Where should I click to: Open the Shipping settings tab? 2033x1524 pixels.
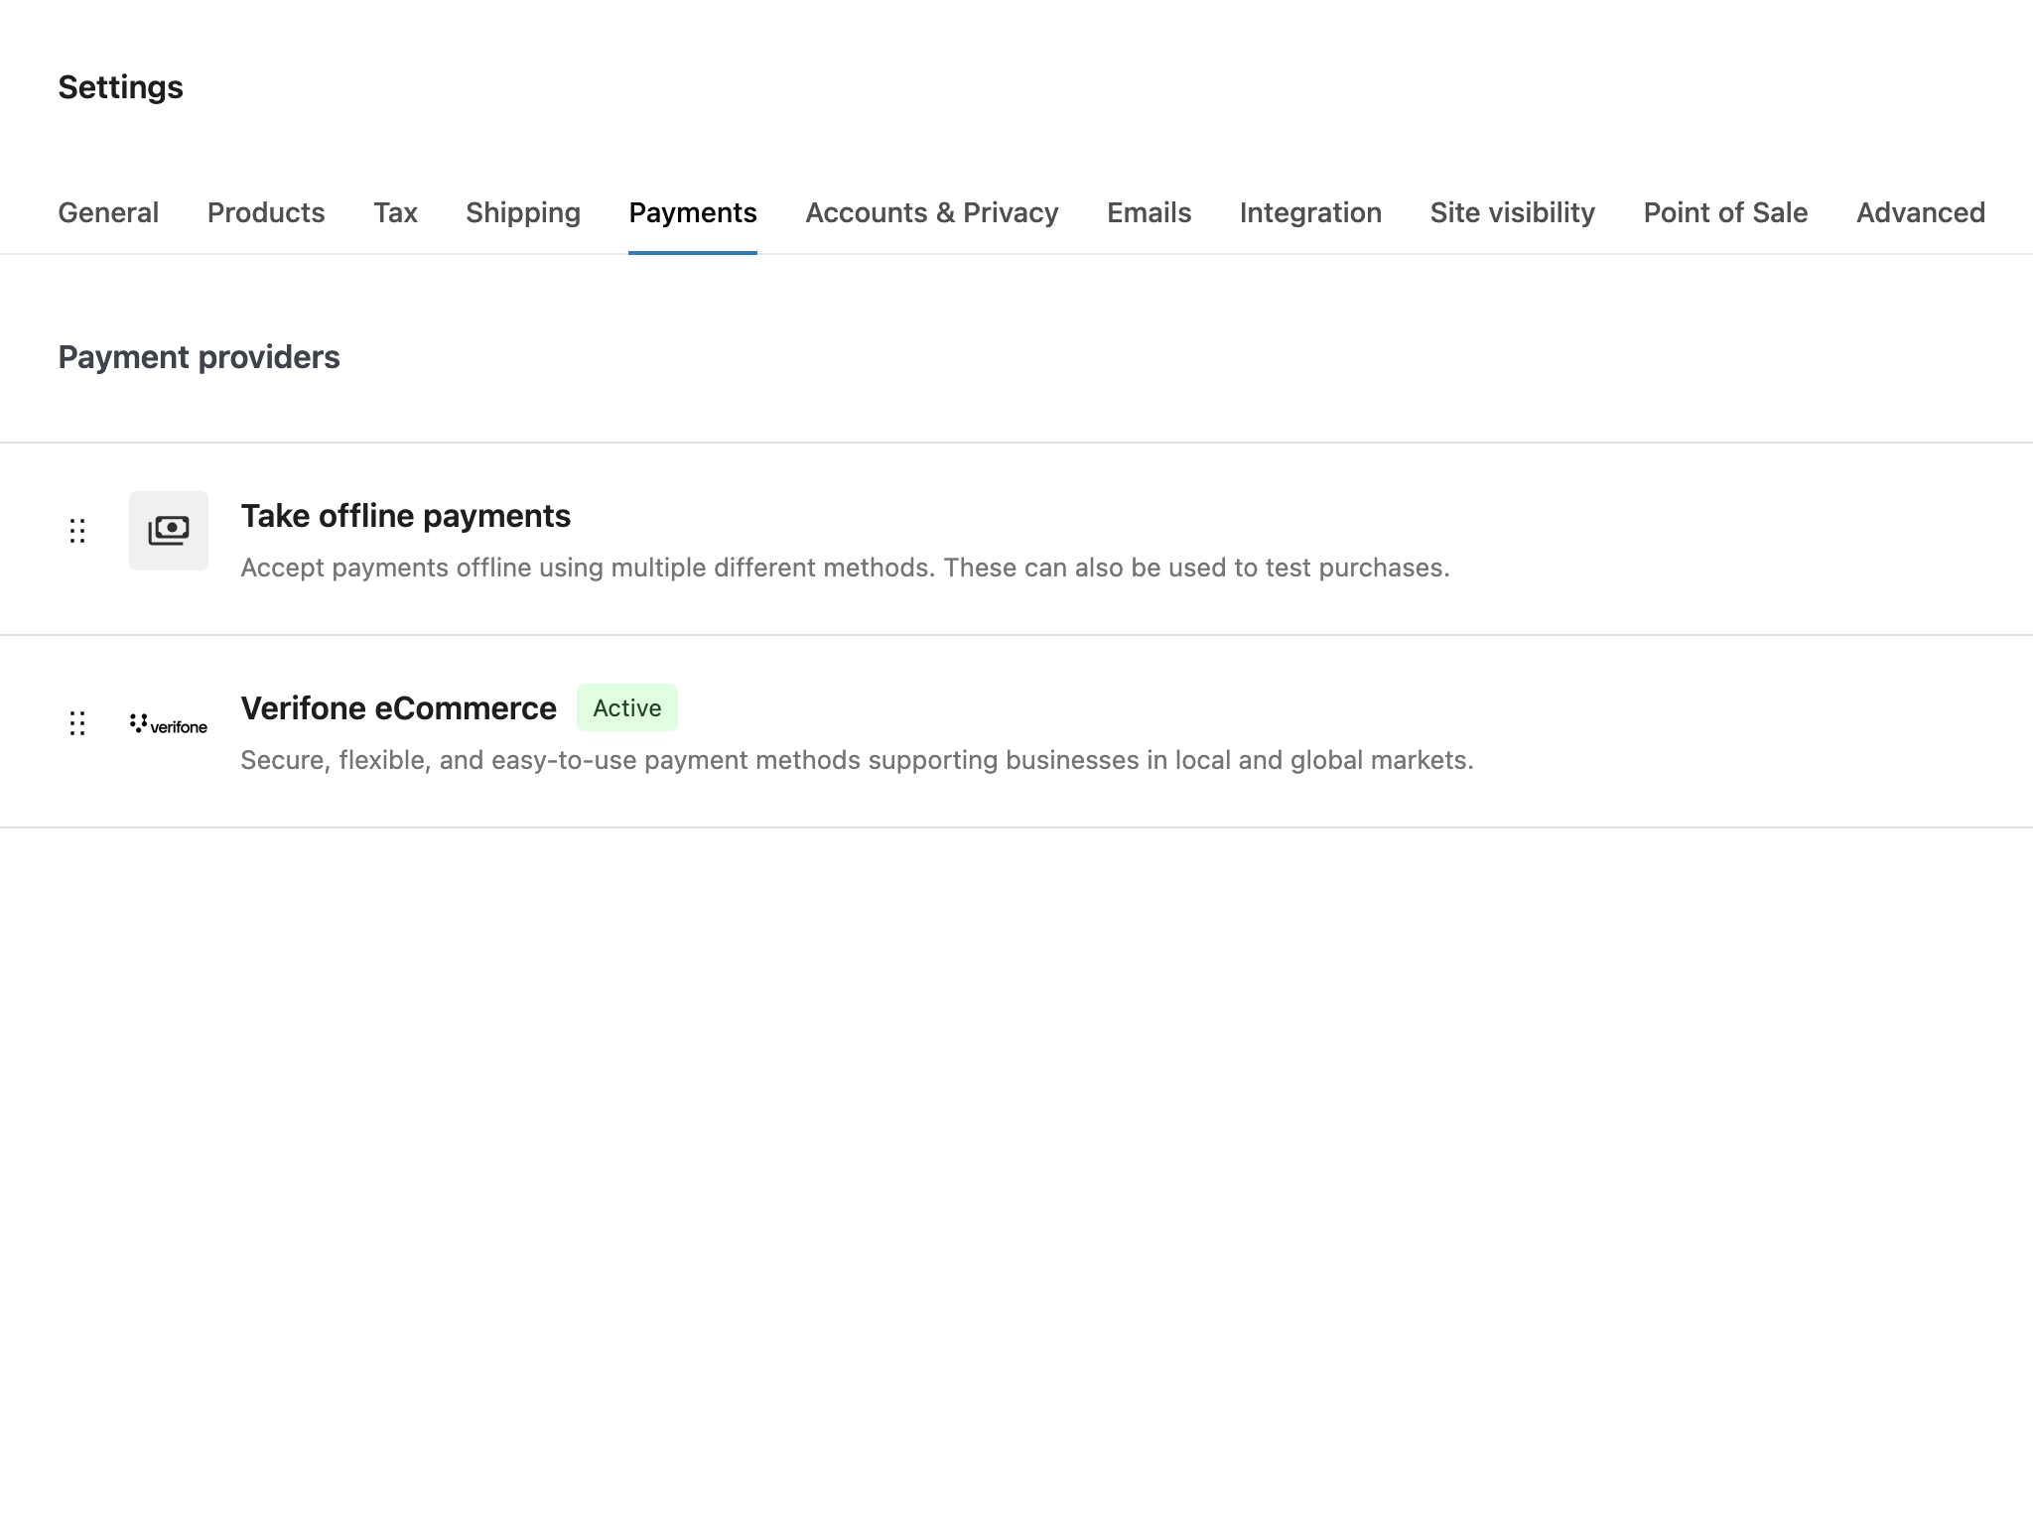coord(522,212)
